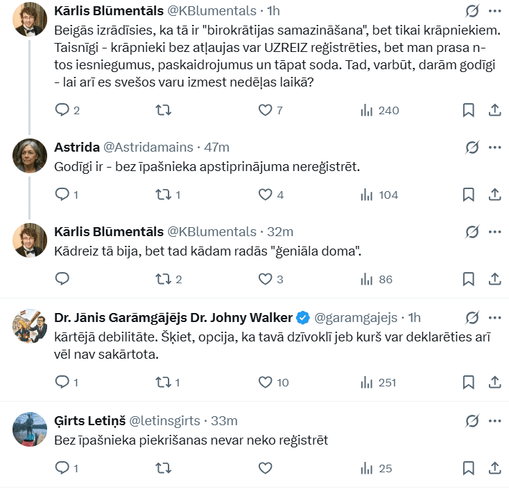This screenshot has height=500, width=509.
Task: Expand three-dot menu on Garāmgājējs' tweet
Action: 494,318
